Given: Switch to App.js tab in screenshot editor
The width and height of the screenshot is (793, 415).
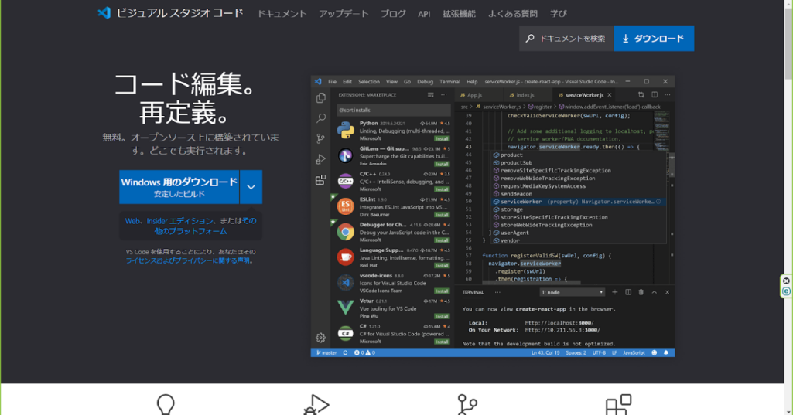Looking at the screenshot, I should click(x=471, y=95).
